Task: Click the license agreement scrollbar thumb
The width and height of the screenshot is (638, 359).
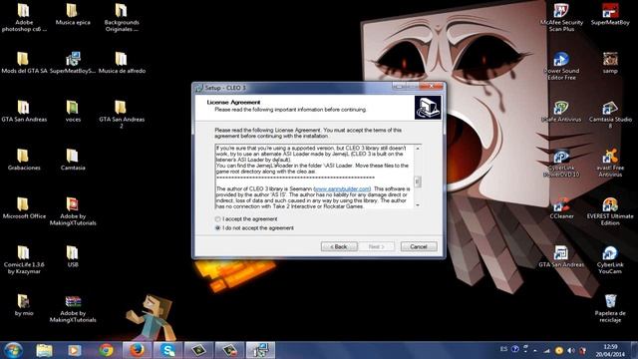Action: pyautogui.click(x=418, y=181)
